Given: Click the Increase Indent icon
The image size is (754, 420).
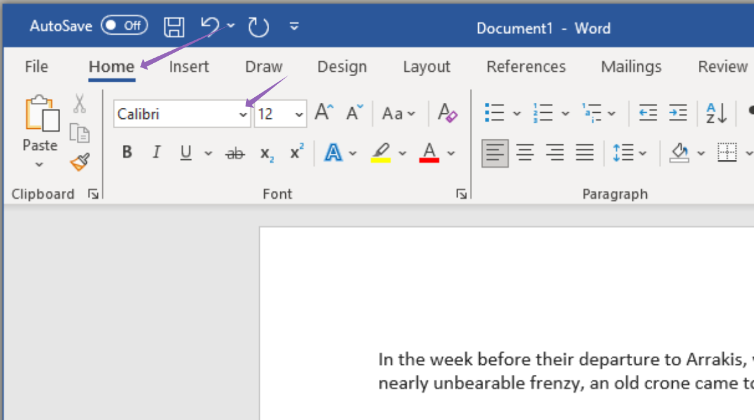Looking at the screenshot, I should (678, 113).
